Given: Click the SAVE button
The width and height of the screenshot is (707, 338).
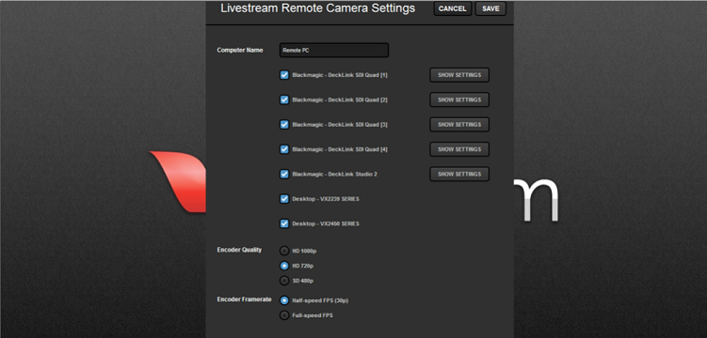Looking at the screenshot, I should pyautogui.click(x=490, y=9).
